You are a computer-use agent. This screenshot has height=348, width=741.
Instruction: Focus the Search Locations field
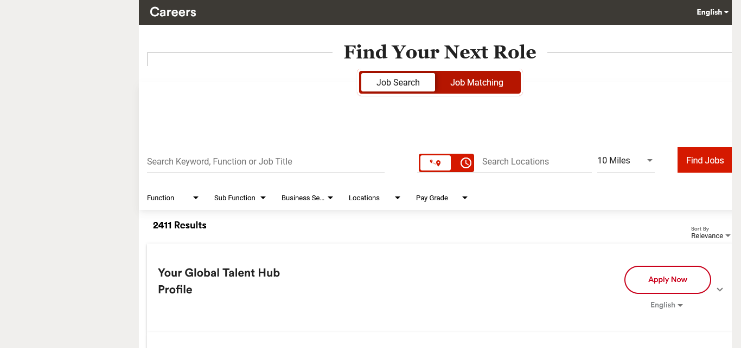pyautogui.click(x=536, y=162)
